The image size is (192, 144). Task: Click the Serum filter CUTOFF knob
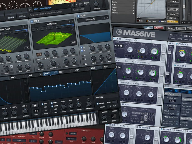(92, 48)
